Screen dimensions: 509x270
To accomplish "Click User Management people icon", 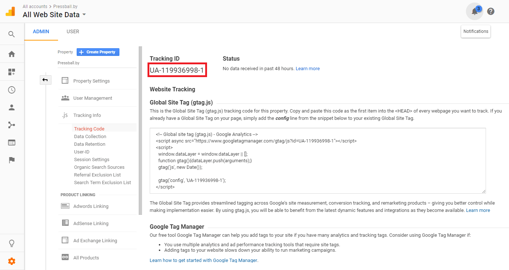I will (65, 98).
